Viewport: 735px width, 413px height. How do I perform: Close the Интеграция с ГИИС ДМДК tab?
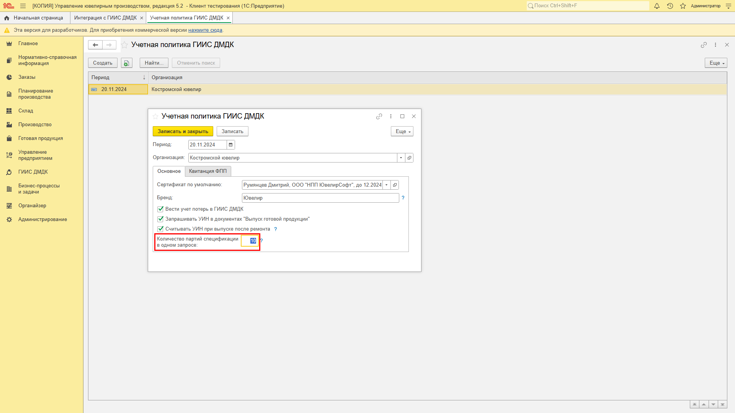click(x=142, y=18)
